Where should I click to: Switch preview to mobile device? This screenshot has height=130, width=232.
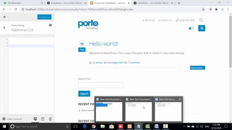(50, 119)
